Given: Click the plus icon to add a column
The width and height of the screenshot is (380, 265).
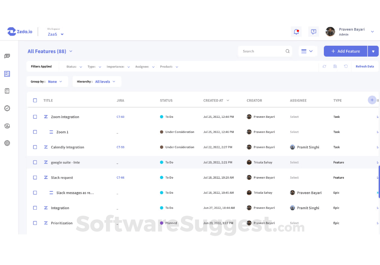Looking at the screenshot, I should tap(372, 100).
